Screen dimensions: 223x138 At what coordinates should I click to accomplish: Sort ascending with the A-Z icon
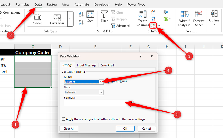81,14
